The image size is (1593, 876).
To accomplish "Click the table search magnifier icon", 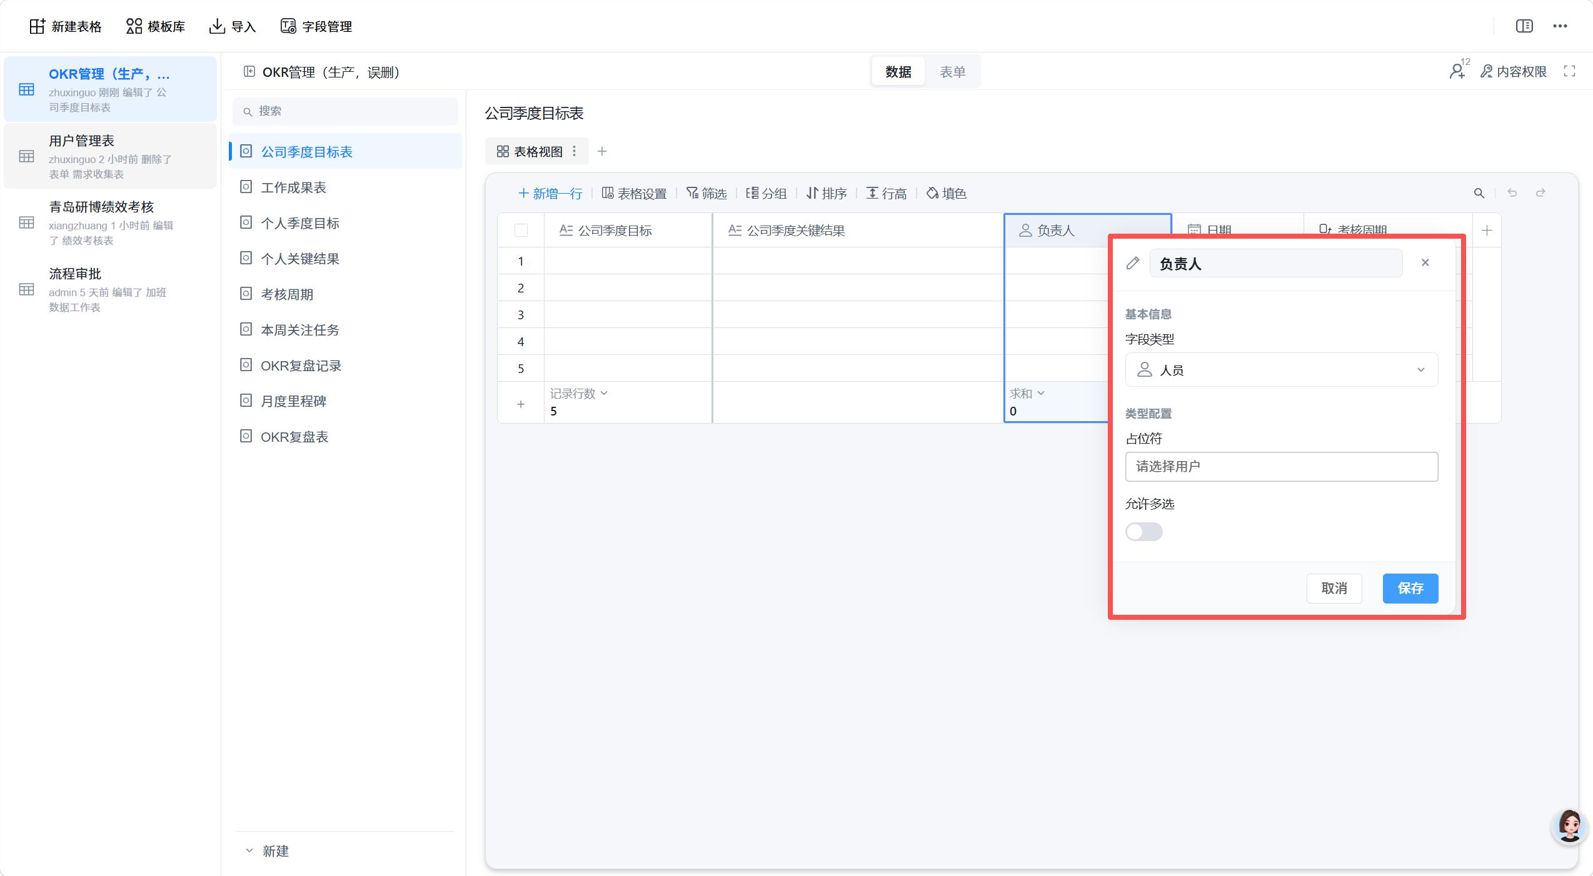I will point(1479,193).
